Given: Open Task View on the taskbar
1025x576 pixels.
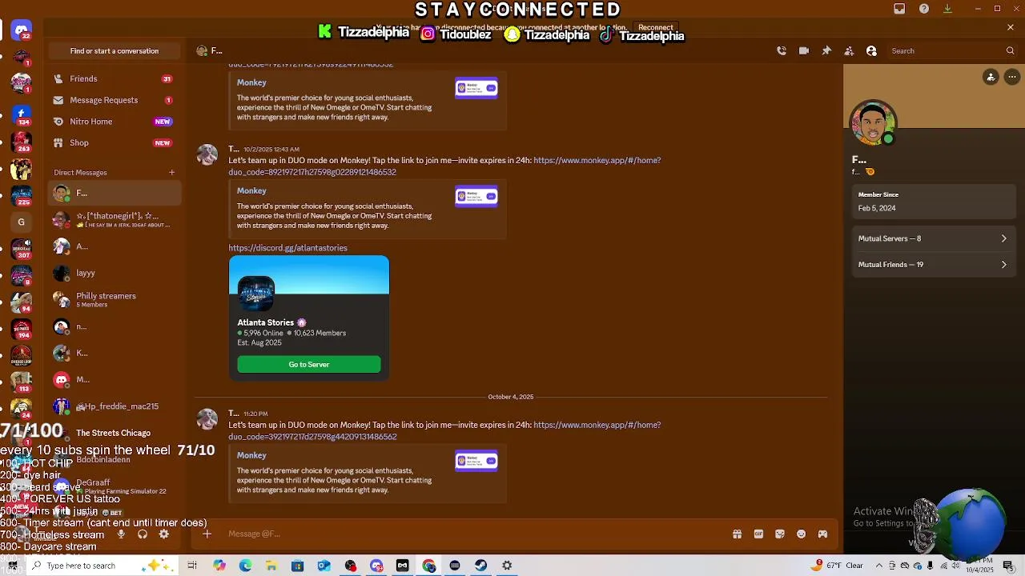Looking at the screenshot, I should point(192,566).
